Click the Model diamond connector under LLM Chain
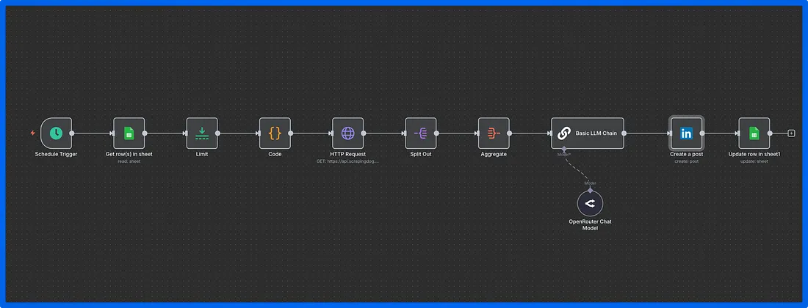This screenshot has height=308, width=808. (564, 150)
